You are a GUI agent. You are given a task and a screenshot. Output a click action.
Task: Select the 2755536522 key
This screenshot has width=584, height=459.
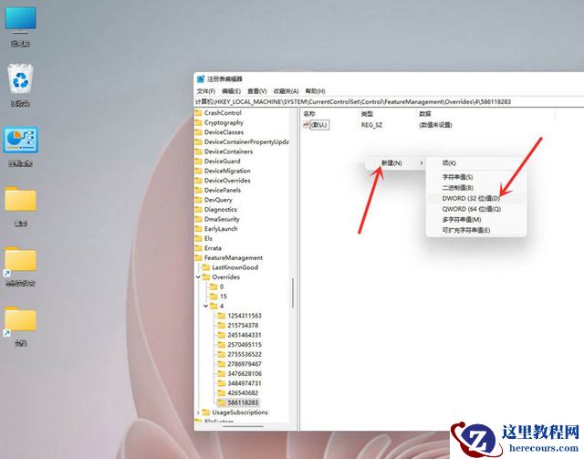[245, 354]
